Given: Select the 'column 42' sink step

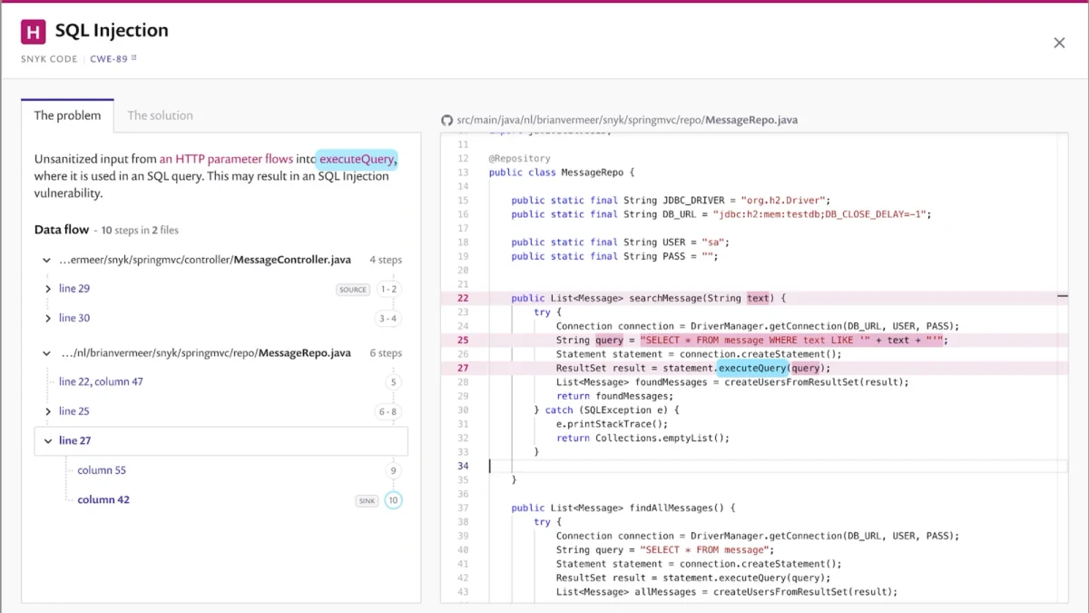Looking at the screenshot, I should point(103,500).
